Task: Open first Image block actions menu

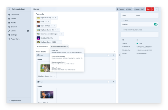Action: [111, 55]
